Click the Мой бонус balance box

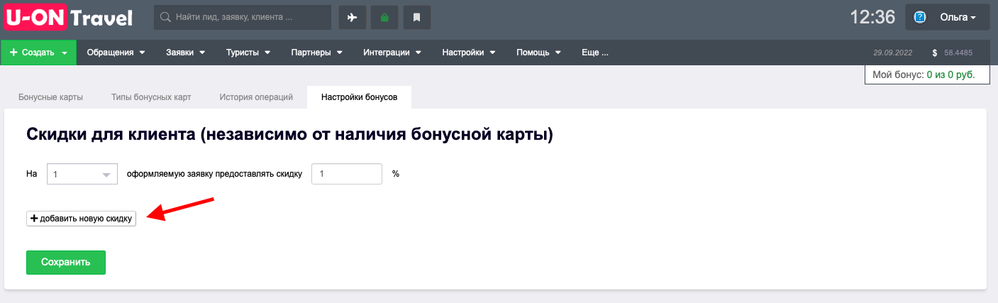(927, 75)
